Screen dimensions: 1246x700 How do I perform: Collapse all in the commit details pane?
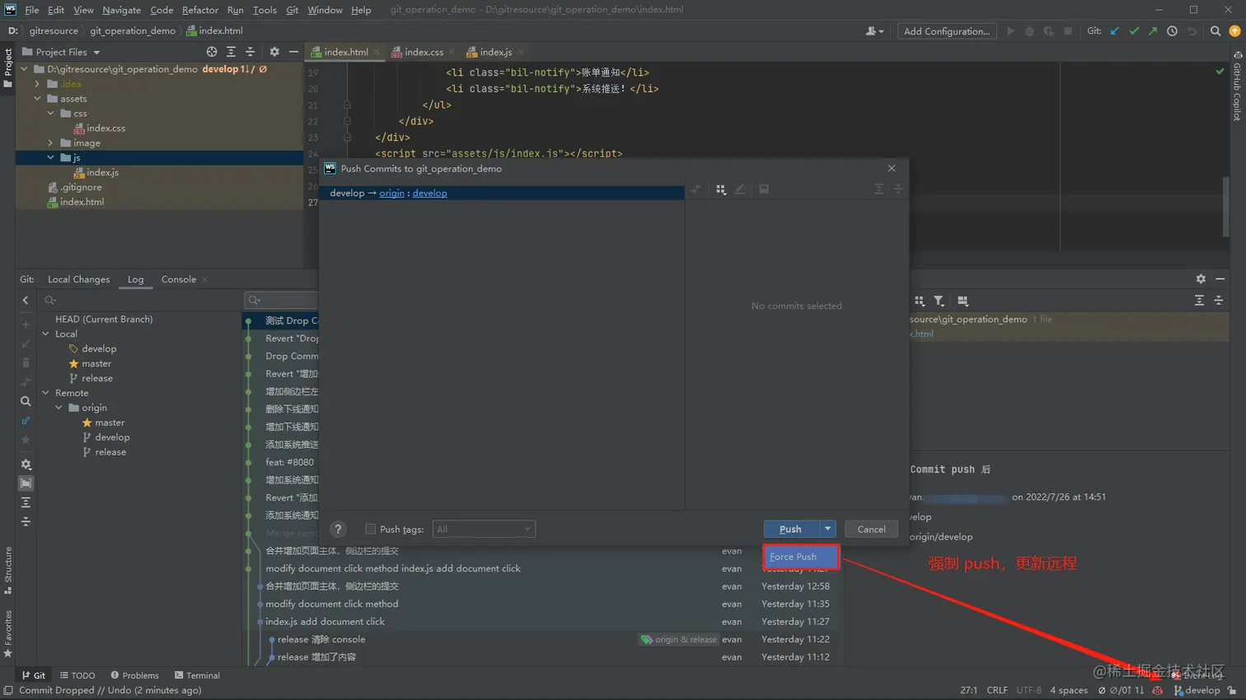coord(1219,301)
